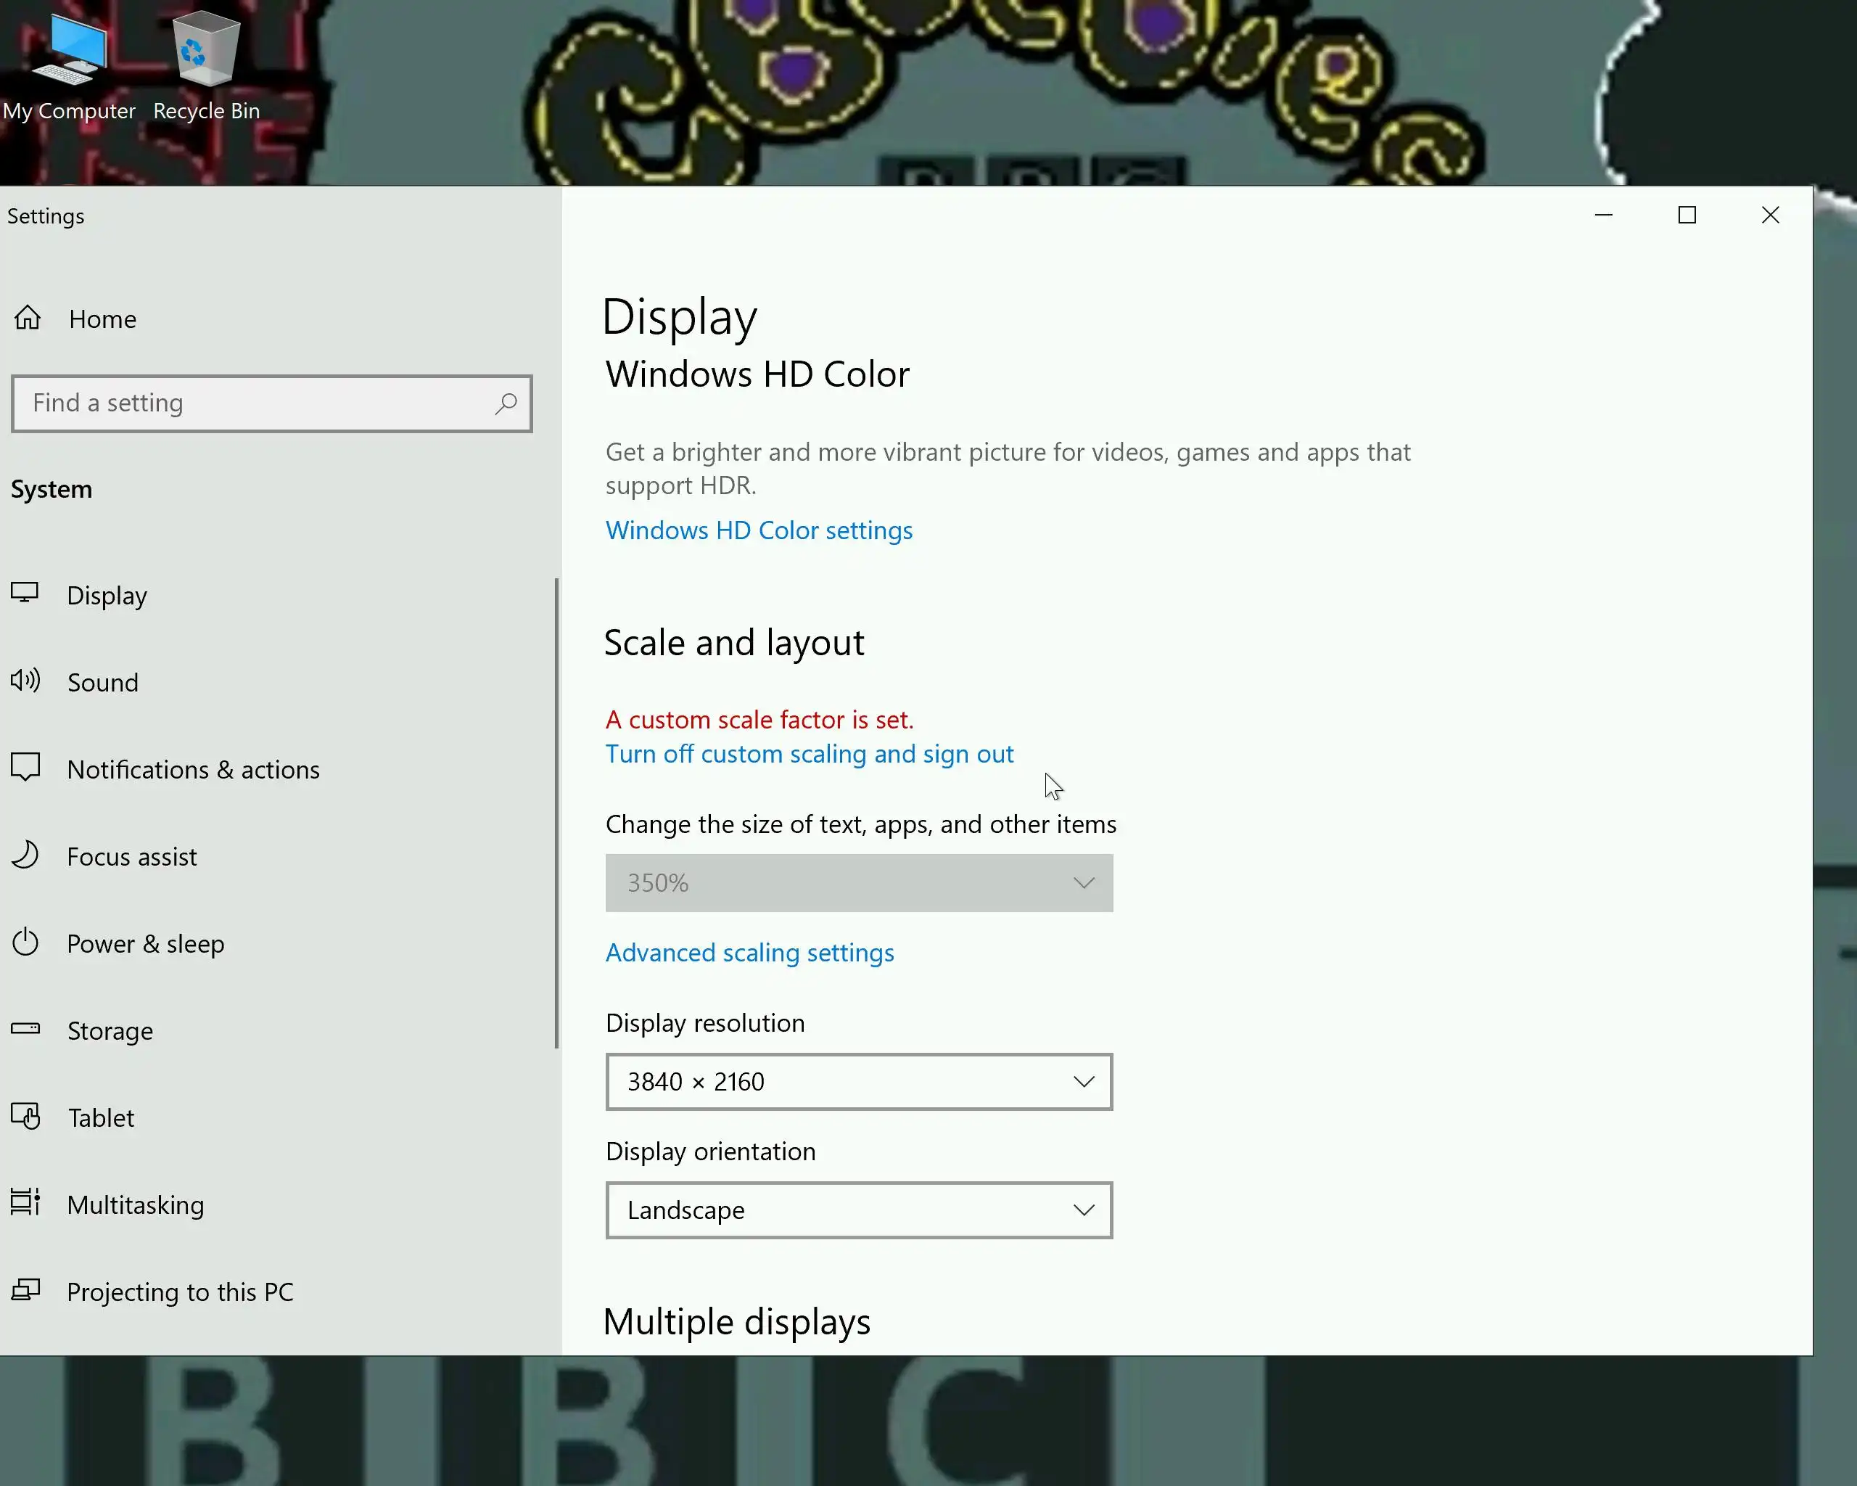Open the Display resolution dropdown
1857x1486 pixels.
(858, 1082)
